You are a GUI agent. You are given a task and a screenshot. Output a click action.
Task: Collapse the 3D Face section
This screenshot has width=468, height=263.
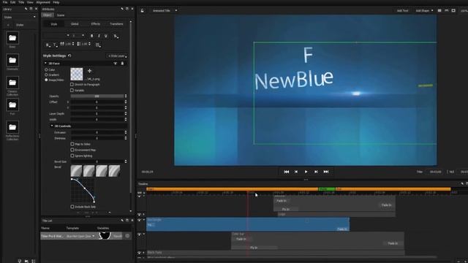[x=45, y=64]
